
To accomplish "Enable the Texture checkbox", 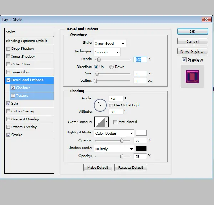I will pos(13,96).
